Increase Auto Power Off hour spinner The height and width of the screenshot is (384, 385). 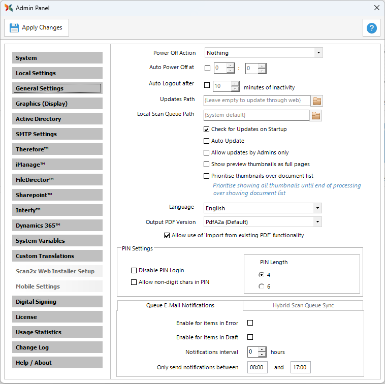[x=230, y=66]
